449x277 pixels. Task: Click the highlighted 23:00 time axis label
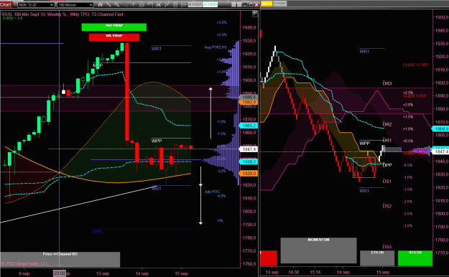click(60, 273)
